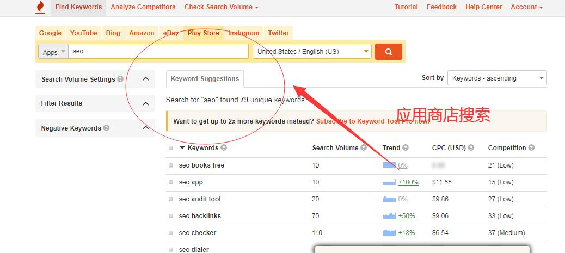
Task: Open help icon next to Negative Keywords
Action: tap(106, 128)
